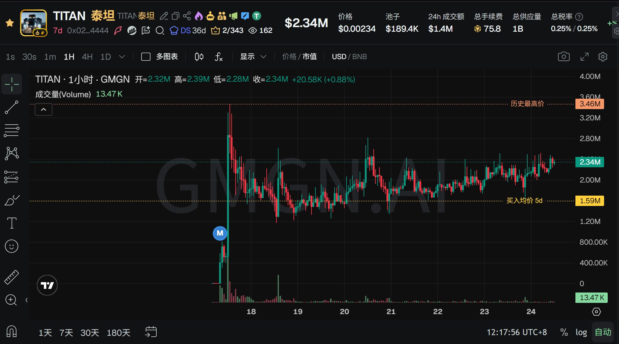Open the fx indicators menu
The image size is (619, 344).
coord(219,57)
